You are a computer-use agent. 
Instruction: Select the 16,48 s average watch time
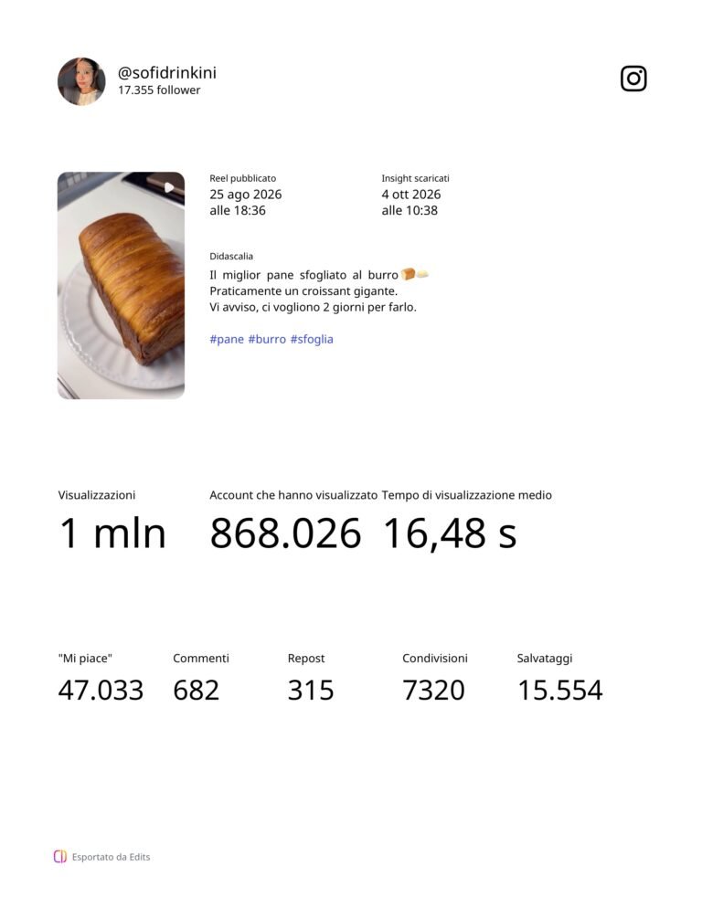[449, 533]
